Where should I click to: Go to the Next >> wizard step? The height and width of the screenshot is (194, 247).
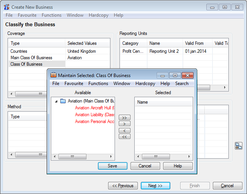155,186
